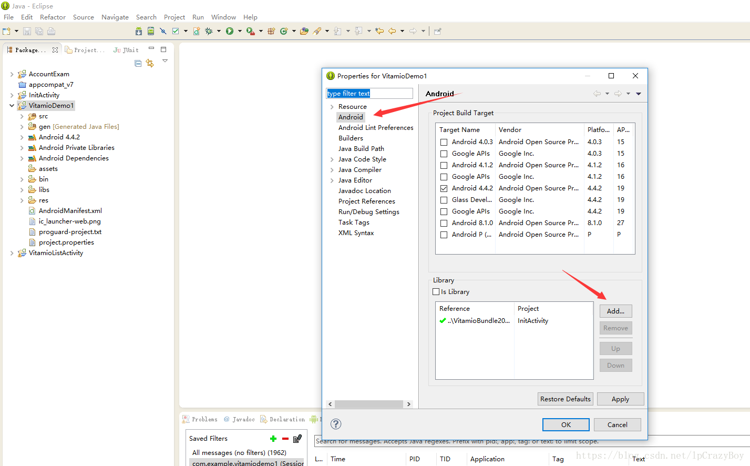Click OK in Properties dialog
The height and width of the screenshot is (466, 750).
click(566, 425)
